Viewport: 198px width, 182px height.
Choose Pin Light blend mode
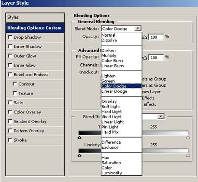click(121, 127)
